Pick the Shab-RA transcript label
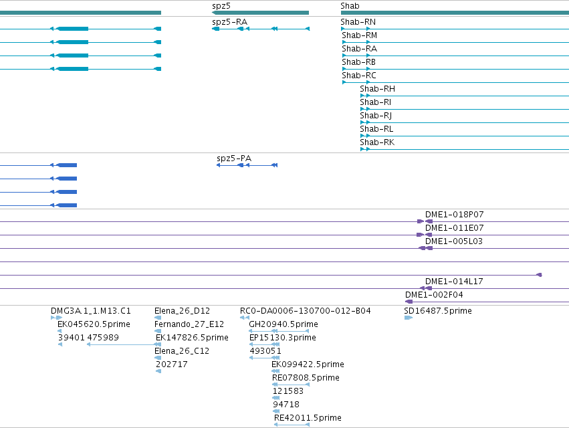This screenshot has width=569, height=428. click(x=359, y=49)
